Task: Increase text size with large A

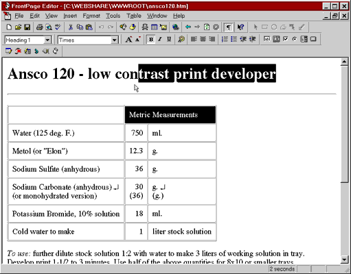Action: (x=128, y=40)
